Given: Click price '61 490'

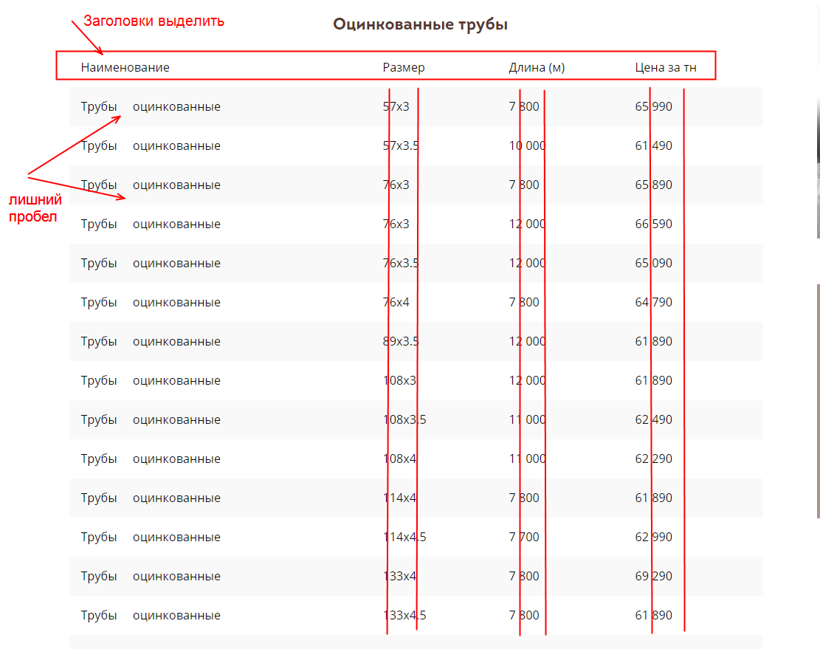Looking at the screenshot, I should click(654, 146).
